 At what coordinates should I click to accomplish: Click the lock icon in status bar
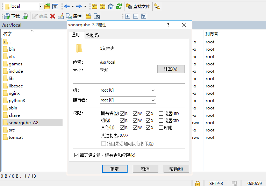click(x=197, y=183)
